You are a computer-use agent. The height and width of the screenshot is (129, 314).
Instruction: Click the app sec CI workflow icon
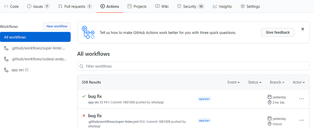click(6, 70)
